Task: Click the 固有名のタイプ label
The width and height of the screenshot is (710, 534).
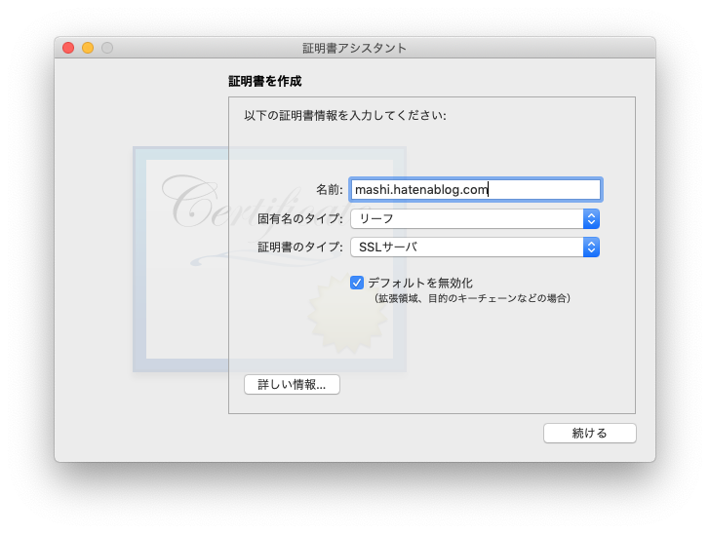Action: pyautogui.click(x=300, y=219)
